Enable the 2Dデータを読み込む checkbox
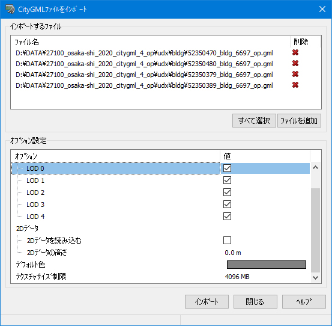Image resolution: width=332 pixels, height=326 pixels. (227, 241)
